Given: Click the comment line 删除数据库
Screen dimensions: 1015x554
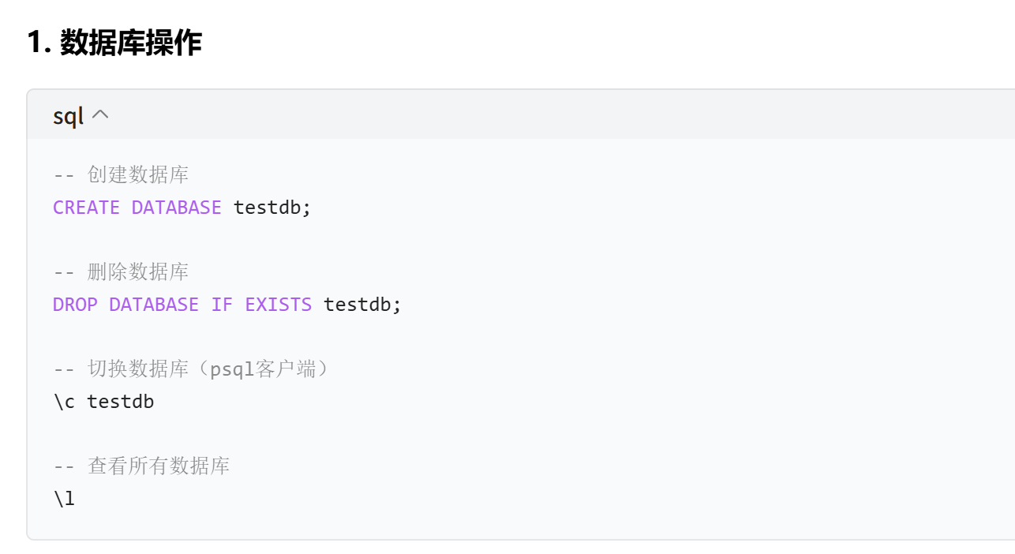Looking at the screenshot, I should coord(121,272).
